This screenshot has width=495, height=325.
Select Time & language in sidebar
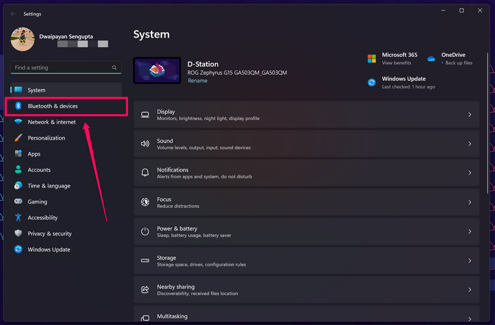(x=49, y=186)
